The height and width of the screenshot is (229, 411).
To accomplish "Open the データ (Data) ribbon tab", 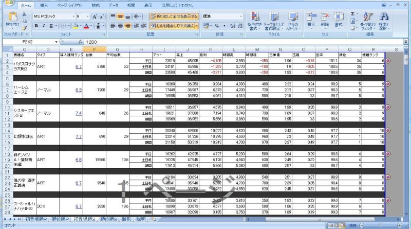I will 114,5.
